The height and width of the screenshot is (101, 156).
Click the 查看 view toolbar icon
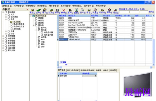(76, 10)
